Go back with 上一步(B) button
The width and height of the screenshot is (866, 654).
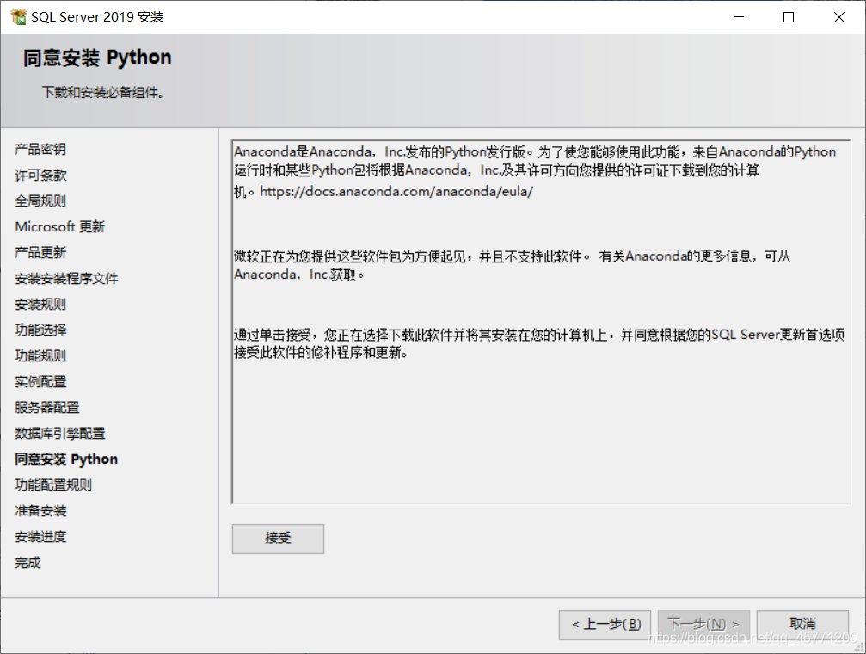[605, 625]
